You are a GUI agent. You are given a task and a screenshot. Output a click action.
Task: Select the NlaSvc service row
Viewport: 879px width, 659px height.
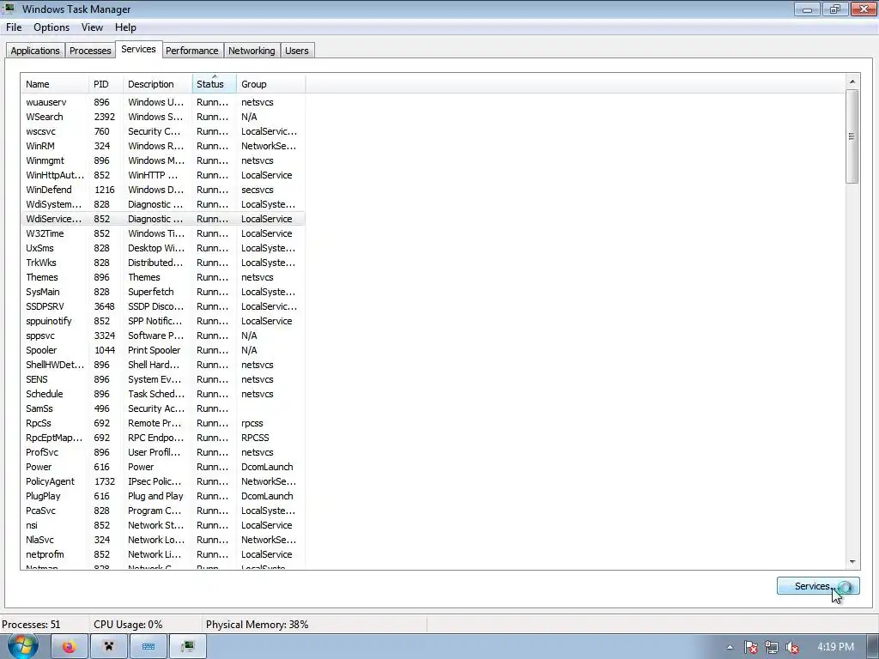coord(163,539)
